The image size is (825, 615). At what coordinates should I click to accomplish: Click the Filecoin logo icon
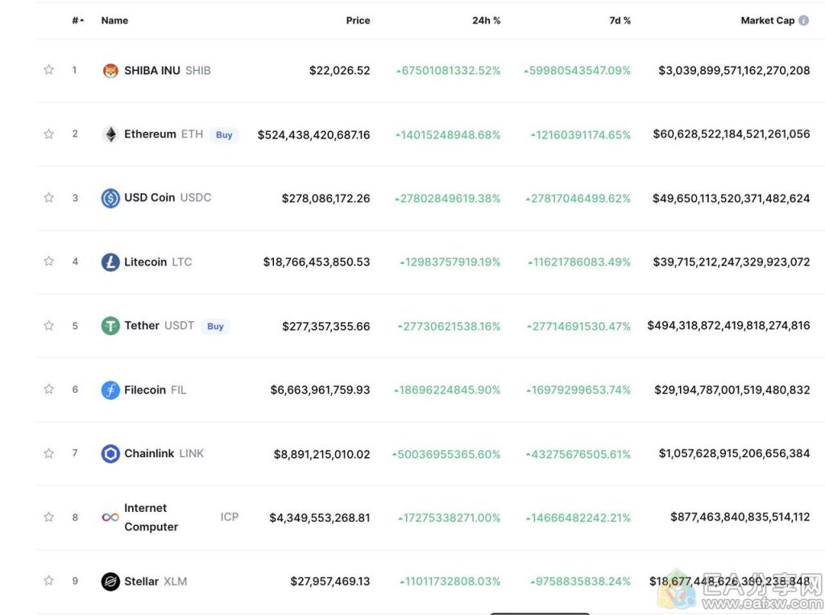coord(110,390)
